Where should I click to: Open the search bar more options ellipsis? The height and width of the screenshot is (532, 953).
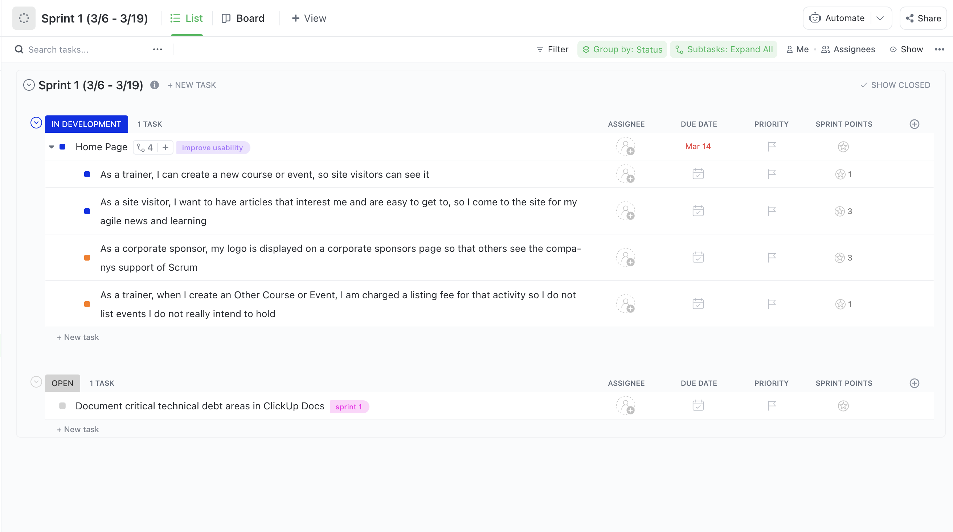tap(158, 49)
